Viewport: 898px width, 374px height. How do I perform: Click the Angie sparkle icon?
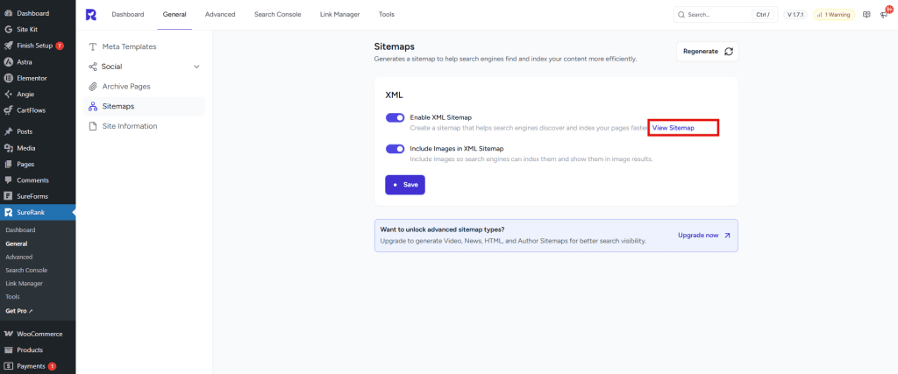(8, 95)
